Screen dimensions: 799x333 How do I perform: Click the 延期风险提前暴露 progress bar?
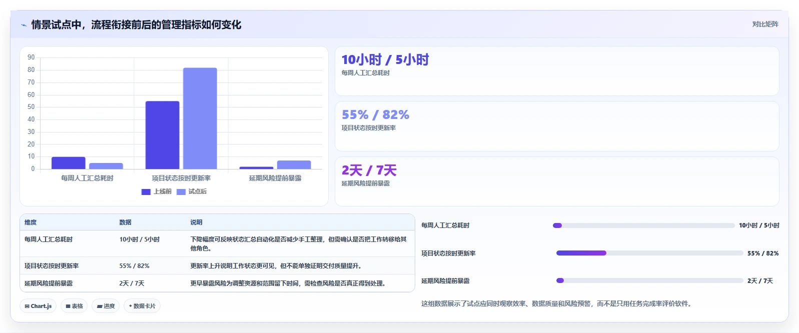point(649,280)
